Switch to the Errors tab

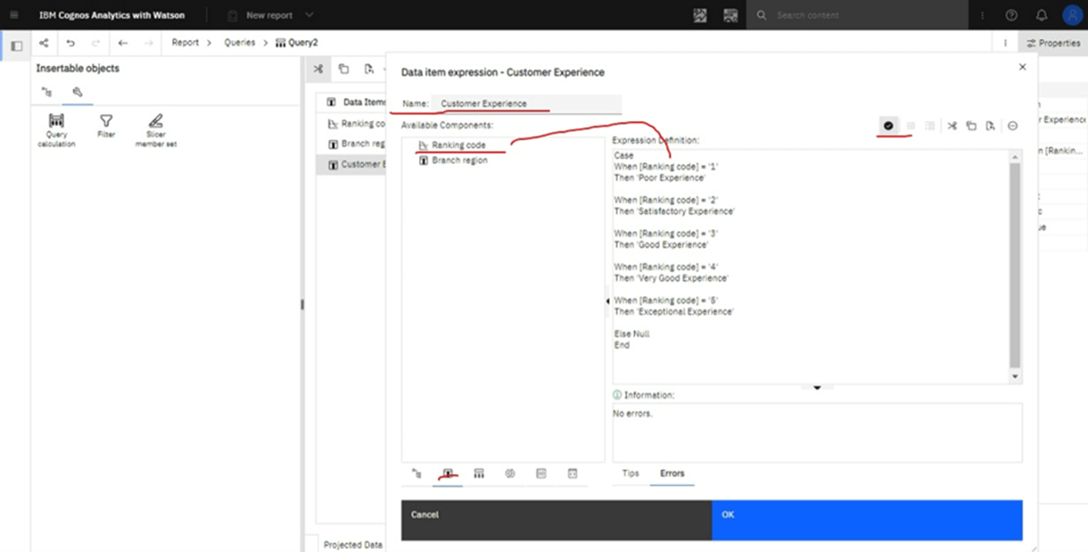click(672, 474)
